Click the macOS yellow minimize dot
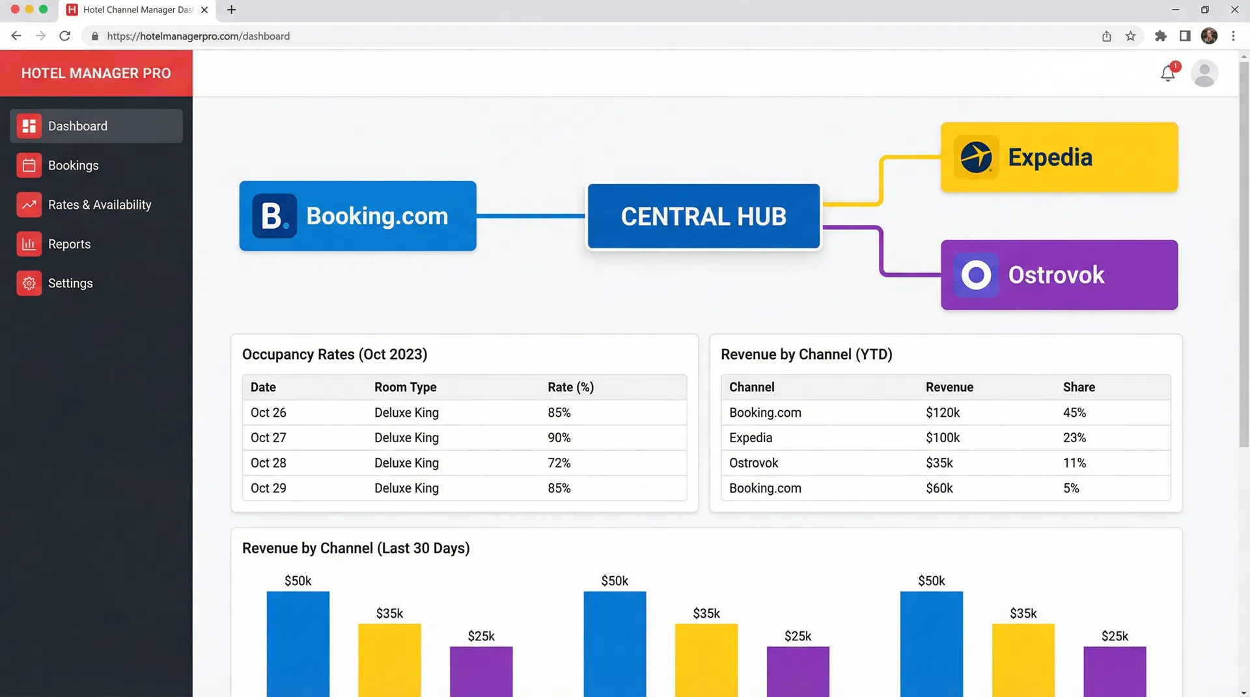Screen dimensions: 1250x697 tap(29, 10)
